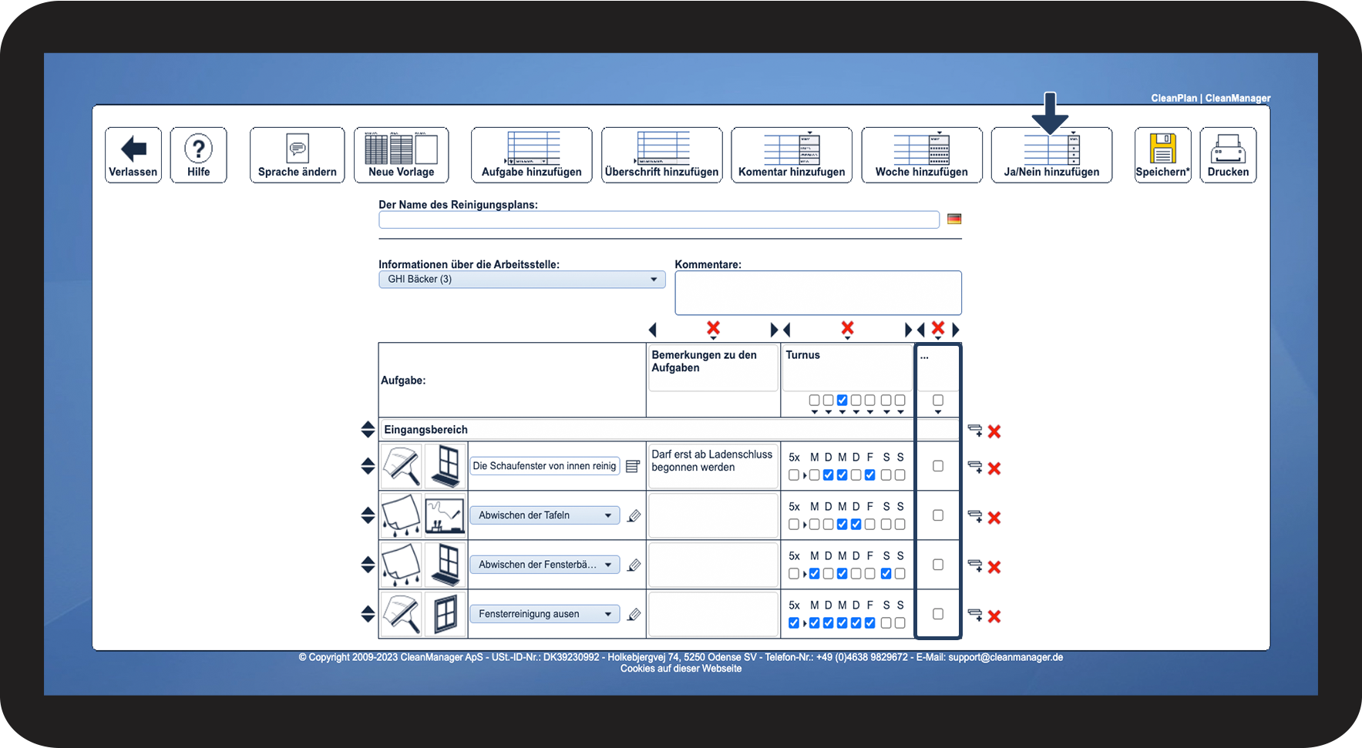Toggle 5x checkbox in Fensterreinigung ausen row

point(794,623)
